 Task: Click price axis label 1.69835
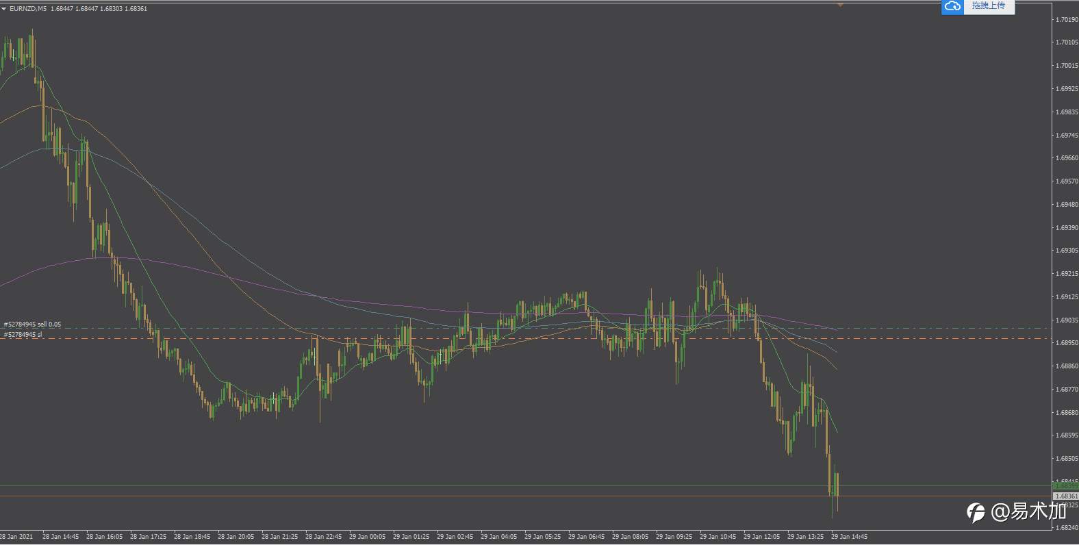1067,112
